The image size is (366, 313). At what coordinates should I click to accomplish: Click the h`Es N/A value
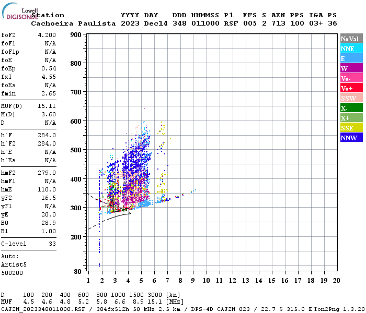tap(50, 161)
